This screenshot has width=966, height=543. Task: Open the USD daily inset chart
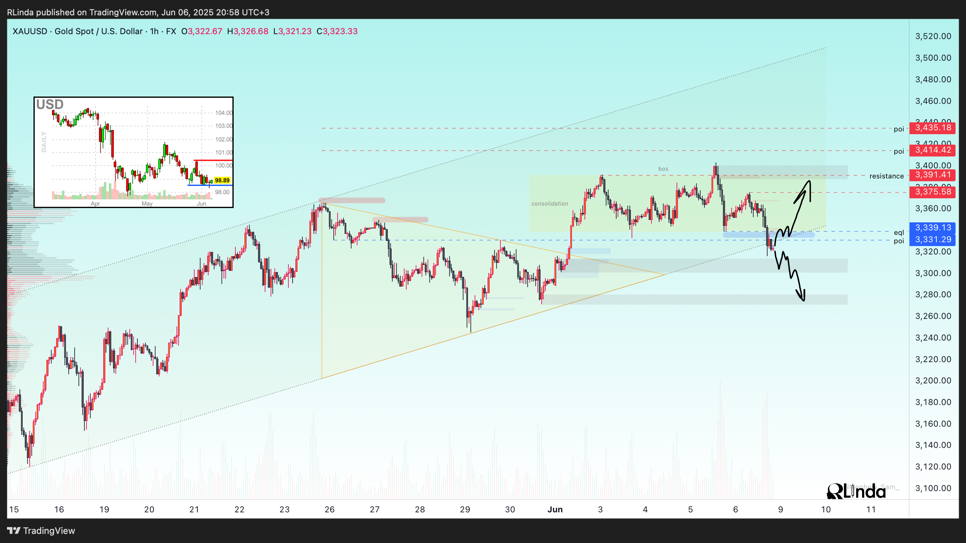point(134,152)
